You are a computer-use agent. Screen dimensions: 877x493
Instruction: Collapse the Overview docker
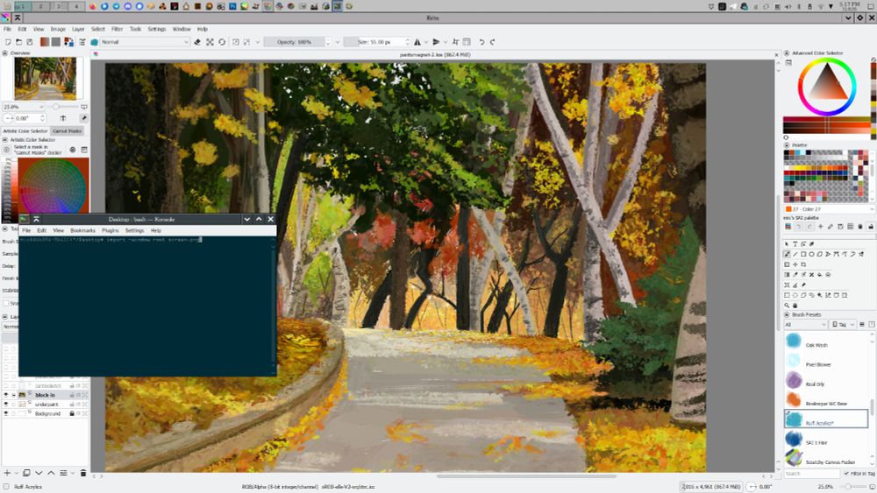coord(5,53)
